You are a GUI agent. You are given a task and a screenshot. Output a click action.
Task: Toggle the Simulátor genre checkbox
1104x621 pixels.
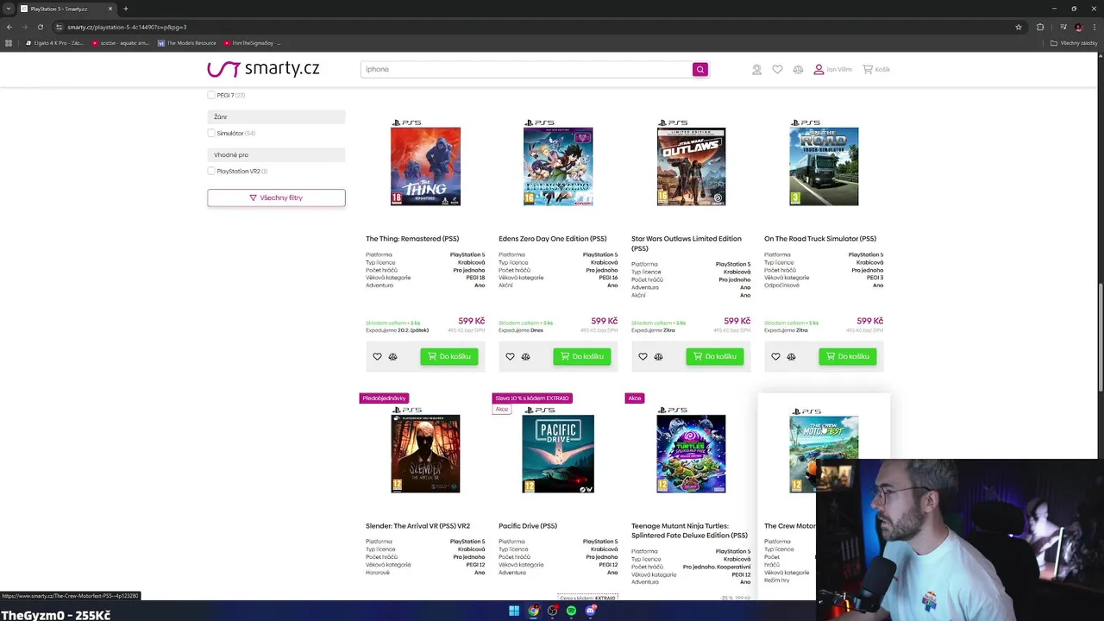point(211,133)
